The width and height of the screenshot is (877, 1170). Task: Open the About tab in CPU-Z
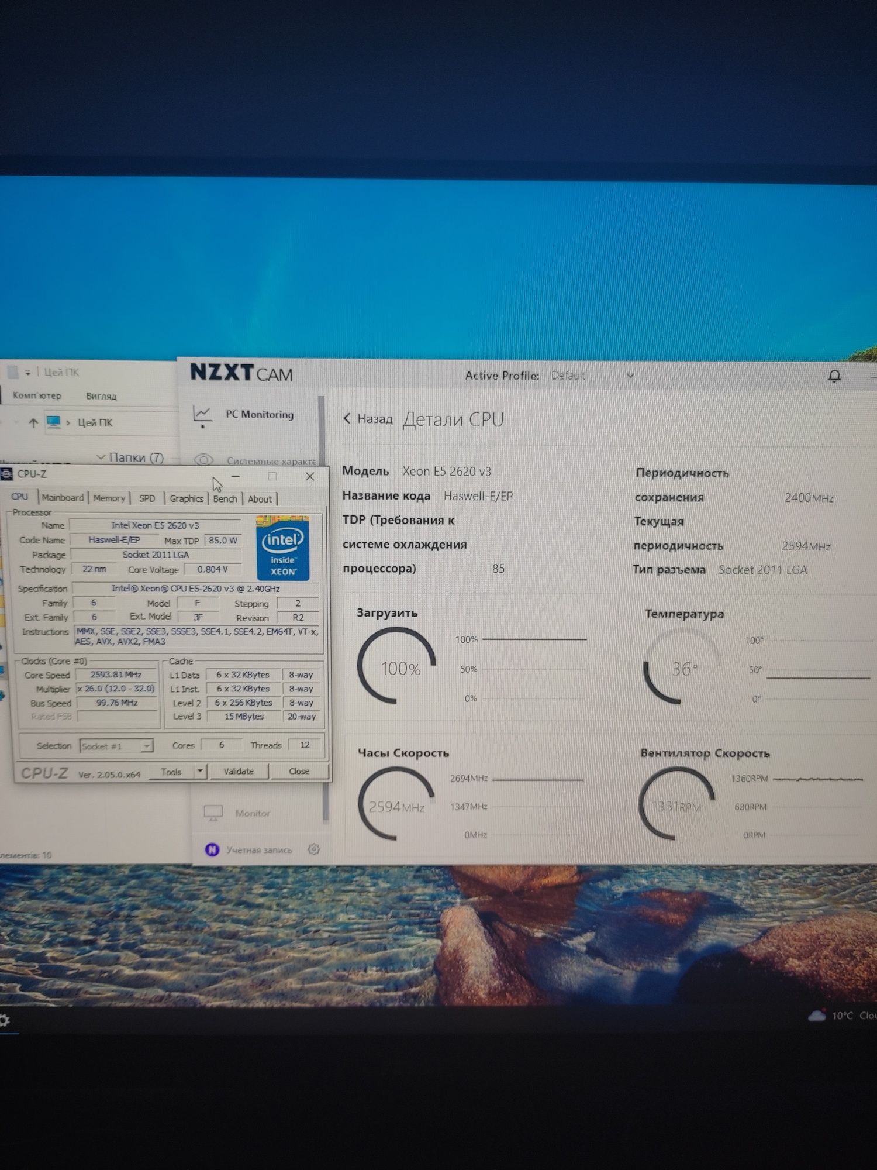260,499
